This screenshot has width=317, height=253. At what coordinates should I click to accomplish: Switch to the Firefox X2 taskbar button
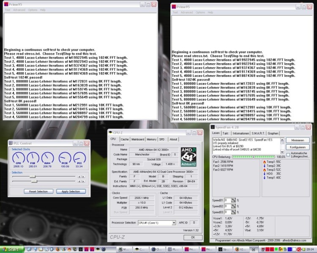tap(240, 250)
